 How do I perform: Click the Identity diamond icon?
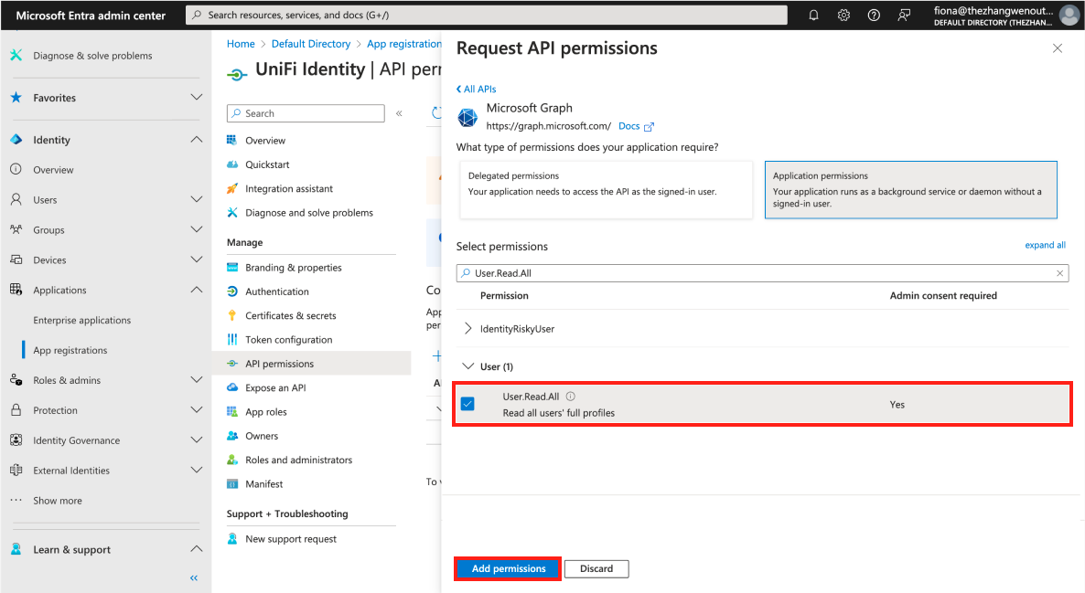coord(16,140)
